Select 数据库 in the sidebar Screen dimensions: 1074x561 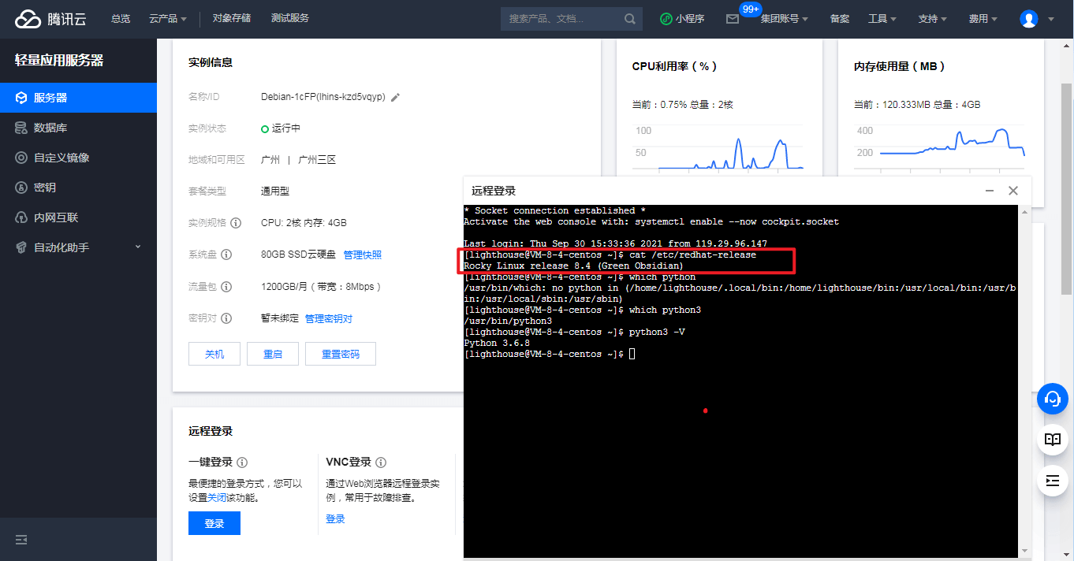pos(78,128)
